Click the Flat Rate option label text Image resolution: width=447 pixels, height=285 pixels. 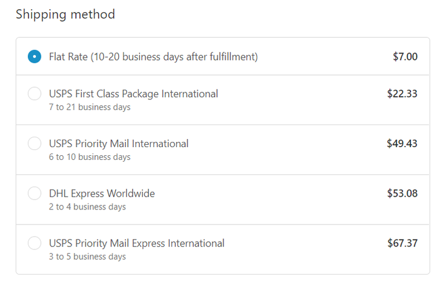tap(153, 56)
